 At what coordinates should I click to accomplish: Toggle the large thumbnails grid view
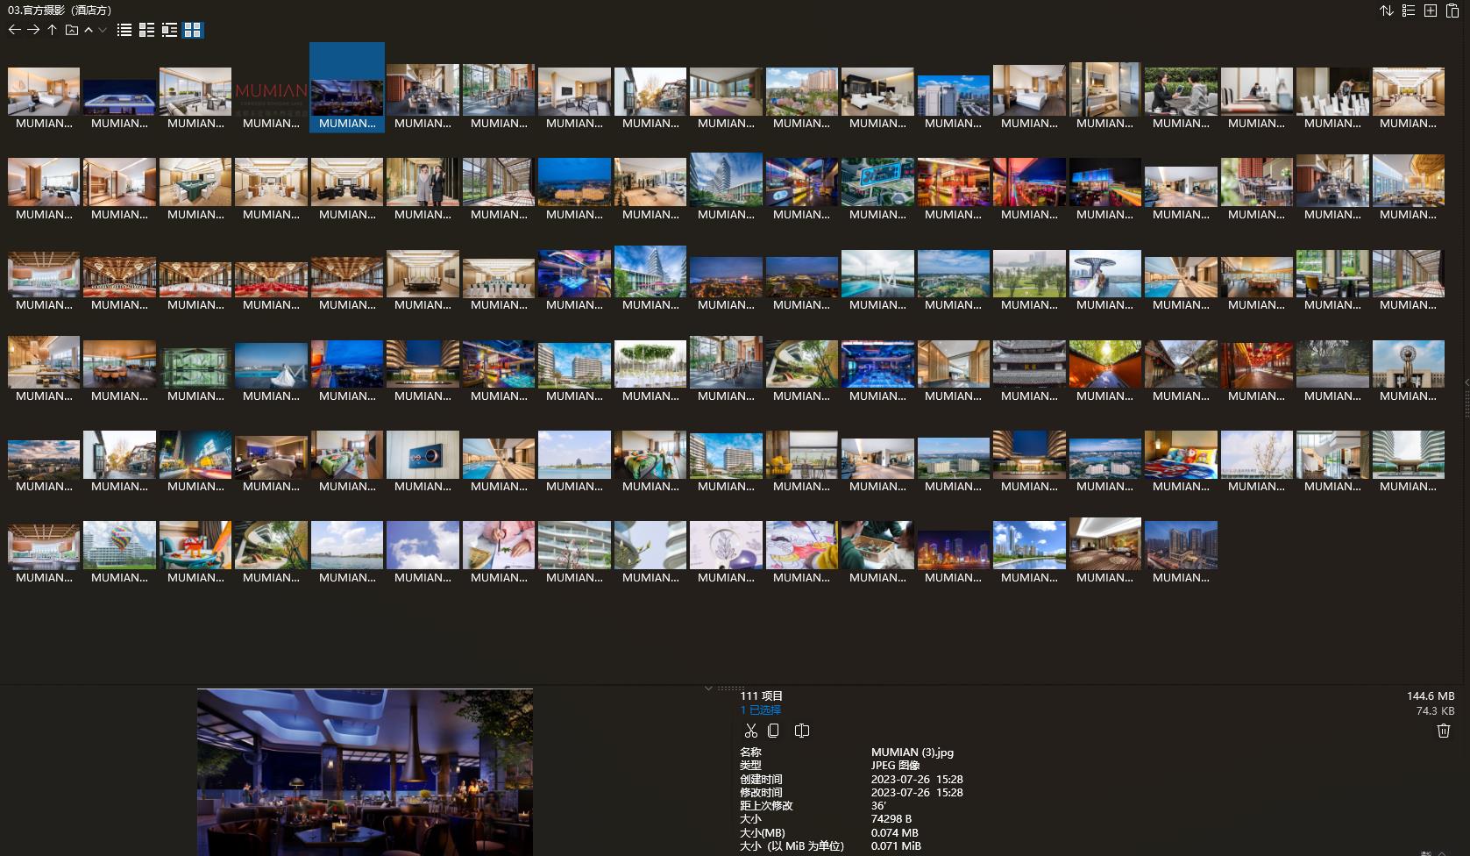pyautogui.click(x=192, y=30)
